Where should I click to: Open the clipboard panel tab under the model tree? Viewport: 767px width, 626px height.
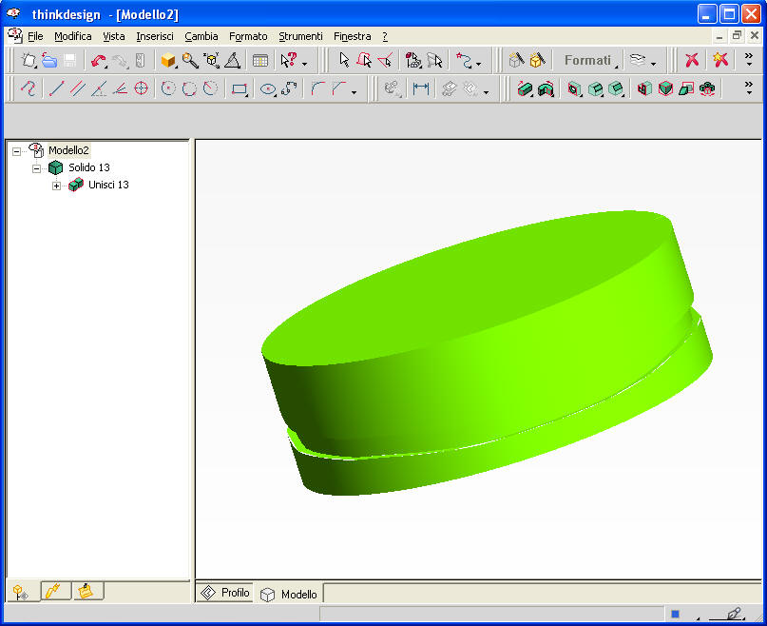[87, 591]
